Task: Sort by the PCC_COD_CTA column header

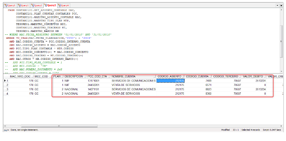Action: [x=99, y=76]
